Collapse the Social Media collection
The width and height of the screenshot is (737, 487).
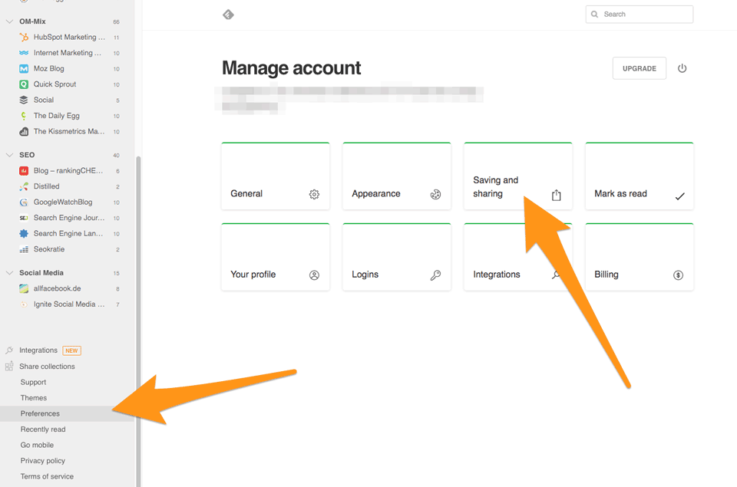(9, 273)
